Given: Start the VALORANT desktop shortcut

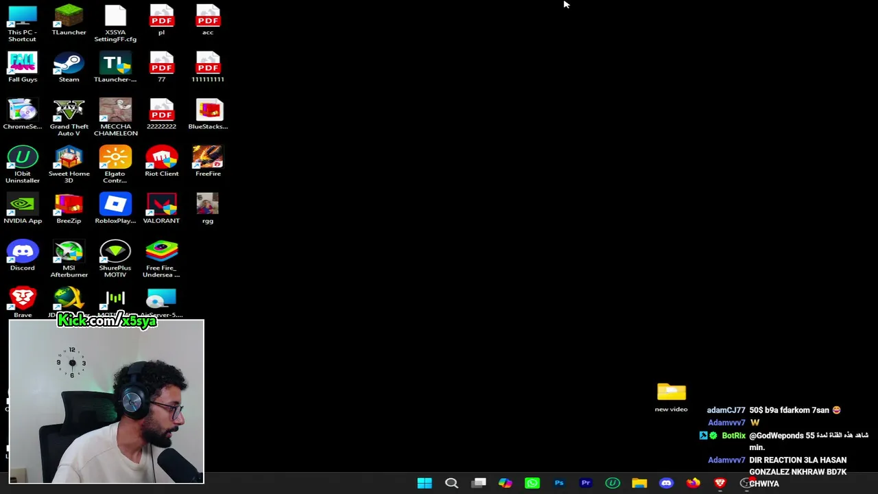Looking at the screenshot, I should point(161,209).
